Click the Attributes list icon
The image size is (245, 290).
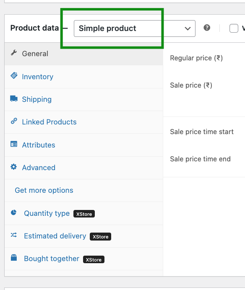coord(14,144)
